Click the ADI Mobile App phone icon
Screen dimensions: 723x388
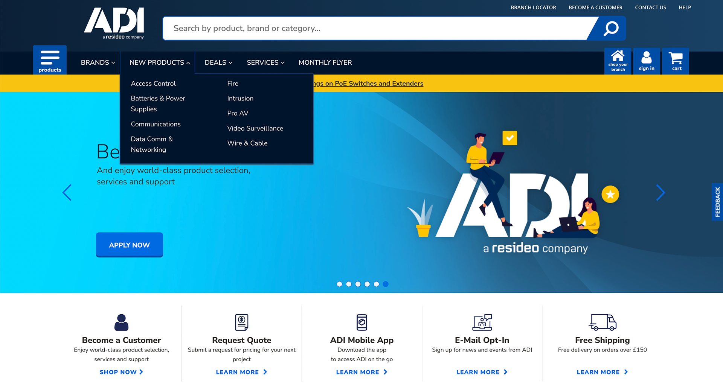tap(362, 323)
